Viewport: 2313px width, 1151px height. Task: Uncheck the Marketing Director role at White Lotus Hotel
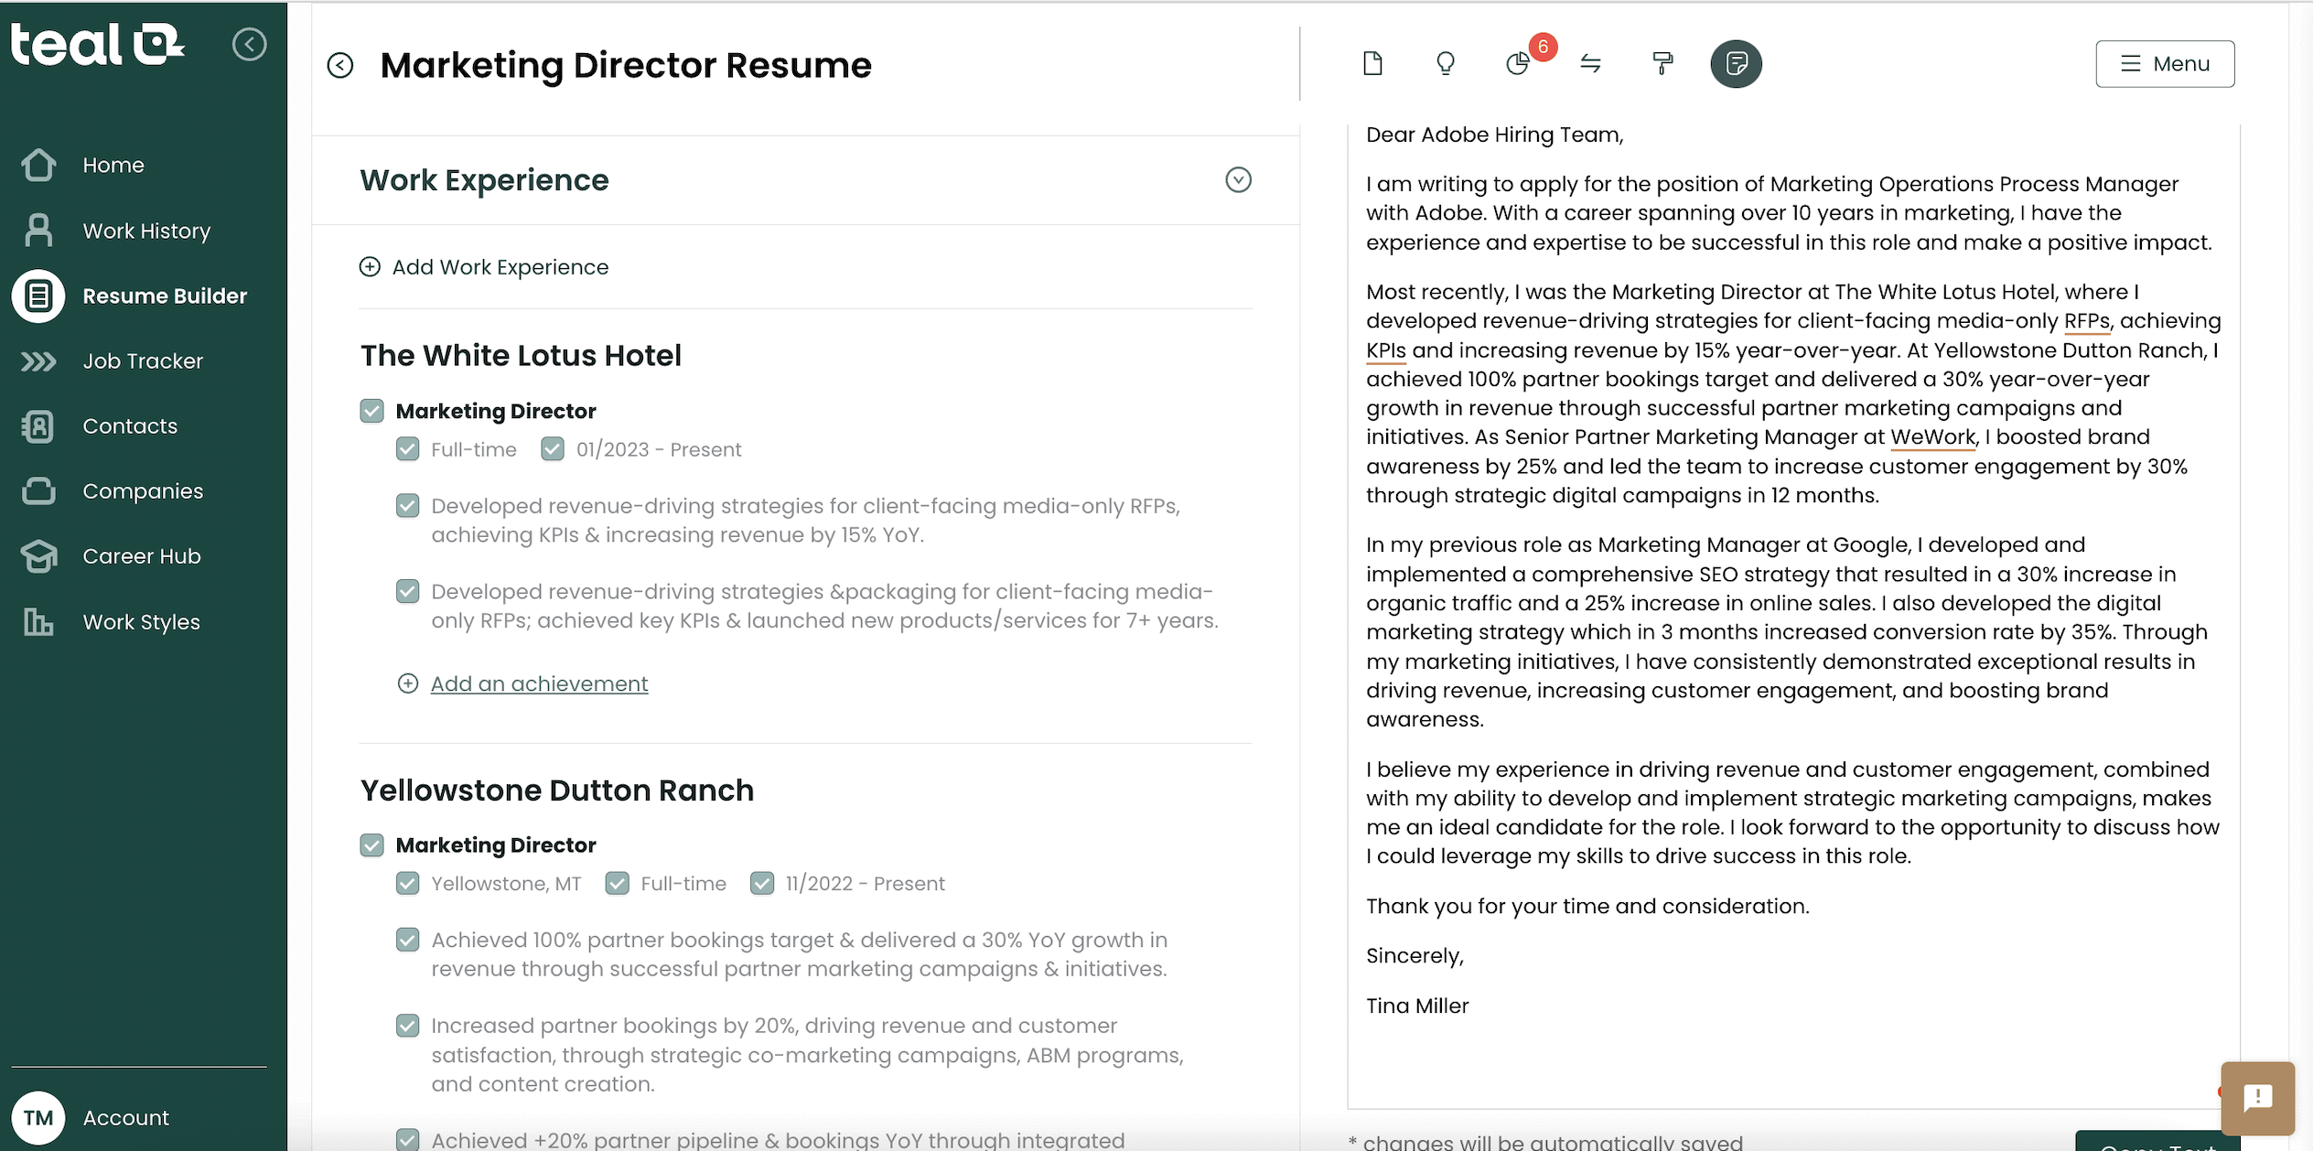coord(371,411)
